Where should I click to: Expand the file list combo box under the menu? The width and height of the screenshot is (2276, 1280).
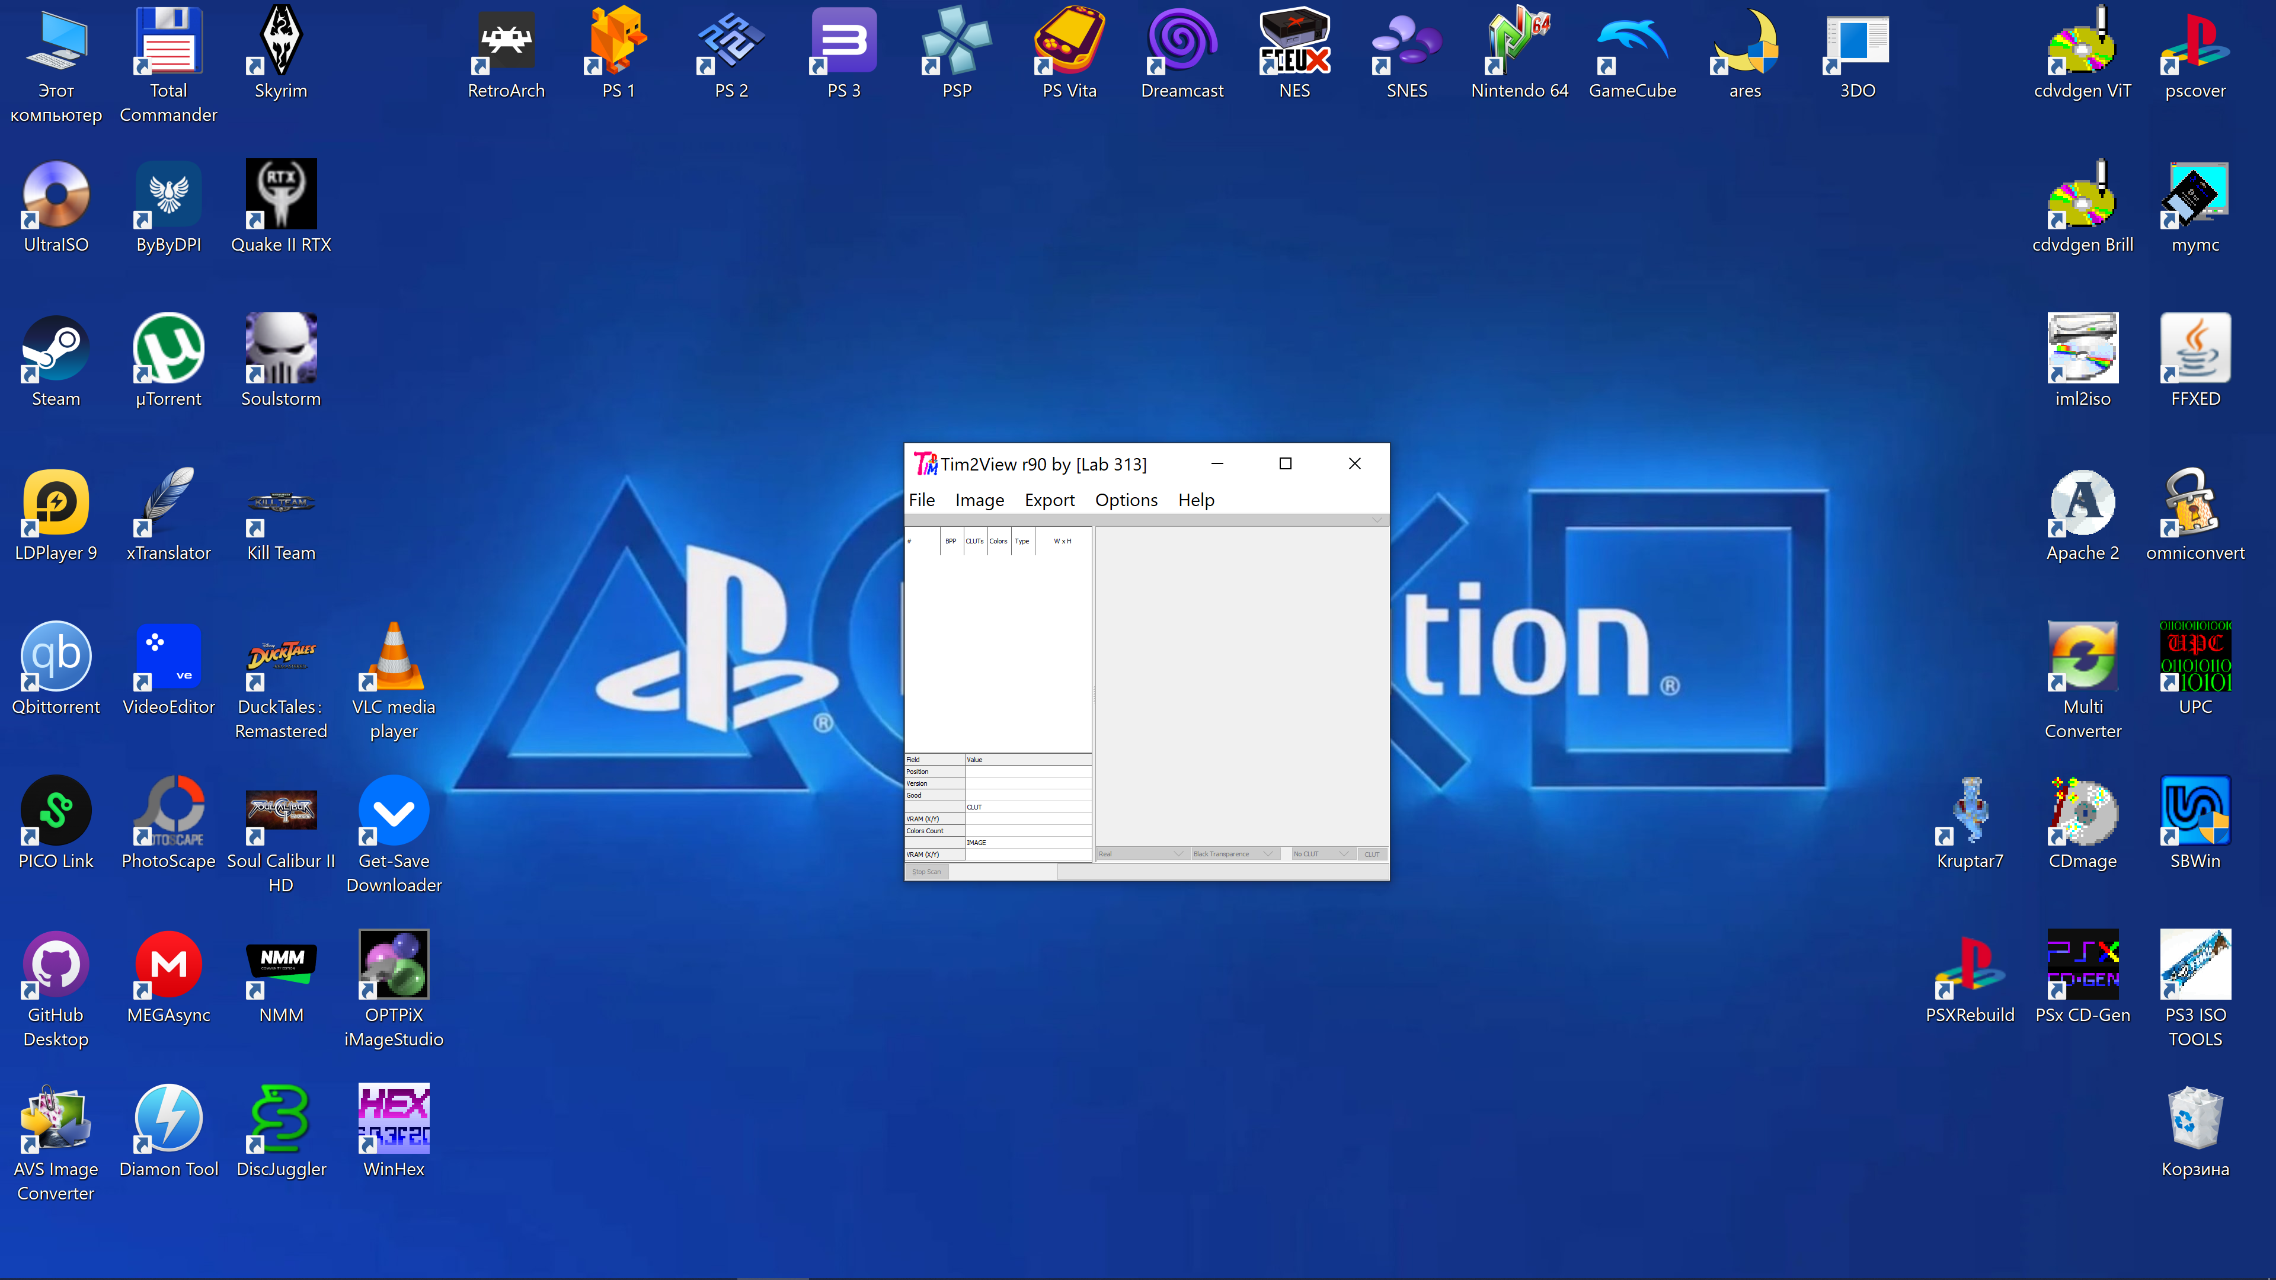1147,520
